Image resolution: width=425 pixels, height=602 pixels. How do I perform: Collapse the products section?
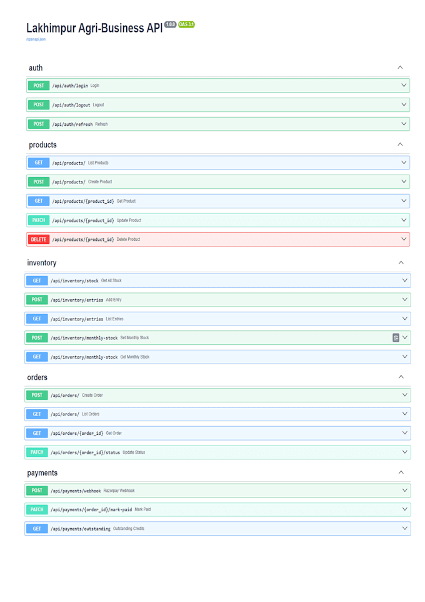point(400,145)
